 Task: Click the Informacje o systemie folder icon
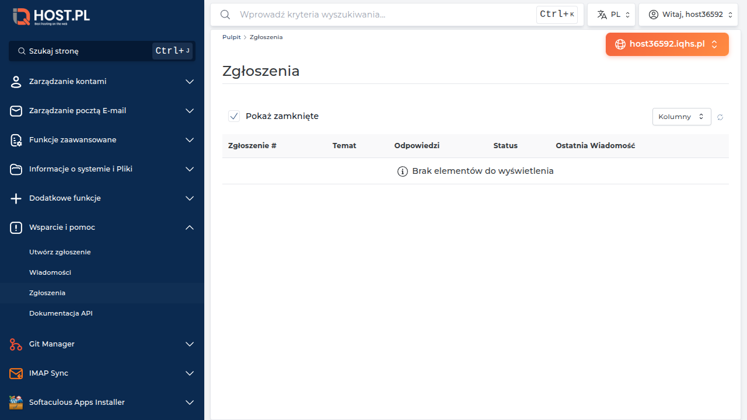pyautogui.click(x=16, y=169)
